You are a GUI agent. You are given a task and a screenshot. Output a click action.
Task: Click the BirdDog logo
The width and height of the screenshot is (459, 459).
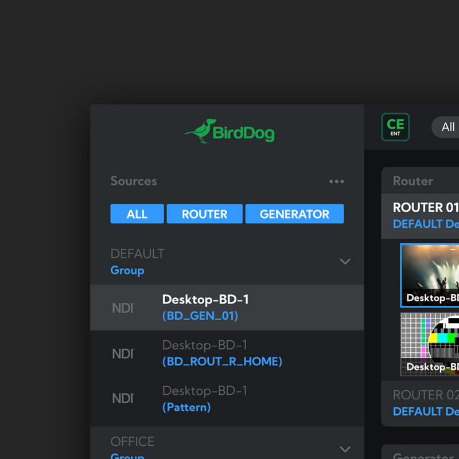229,131
